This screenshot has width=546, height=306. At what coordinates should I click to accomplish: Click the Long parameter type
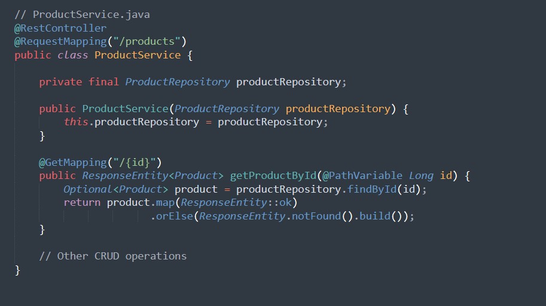tap(421, 176)
